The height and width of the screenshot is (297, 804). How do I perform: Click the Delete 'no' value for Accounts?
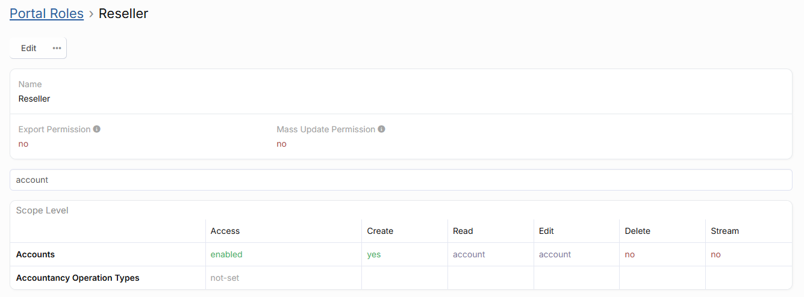pos(630,254)
